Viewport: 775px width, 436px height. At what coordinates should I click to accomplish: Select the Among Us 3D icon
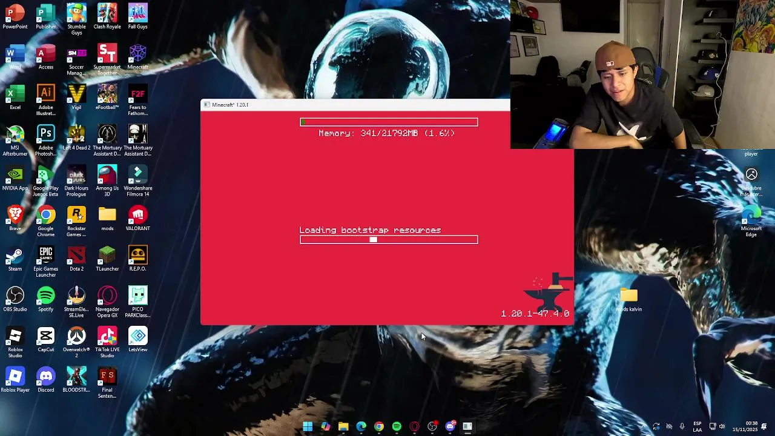(x=107, y=180)
